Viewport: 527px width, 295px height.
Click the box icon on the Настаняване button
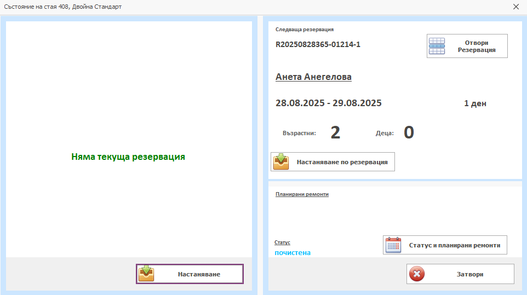pos(146,274)
